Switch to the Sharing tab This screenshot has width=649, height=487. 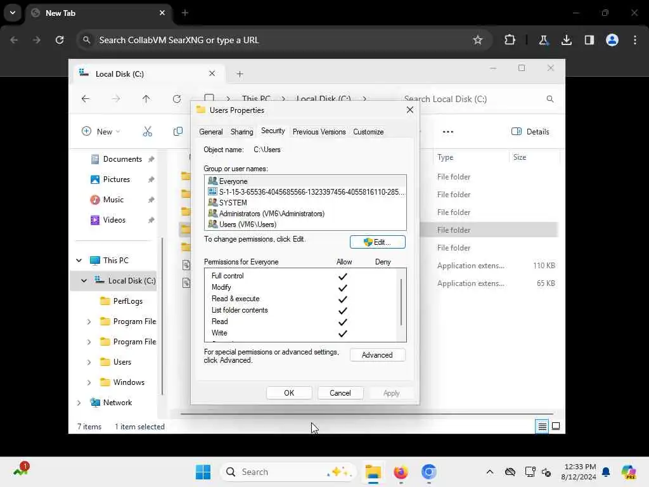(241, 132)
